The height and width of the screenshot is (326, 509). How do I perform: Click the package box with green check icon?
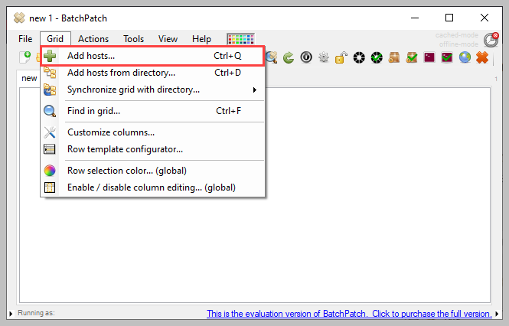pos(412,57)
